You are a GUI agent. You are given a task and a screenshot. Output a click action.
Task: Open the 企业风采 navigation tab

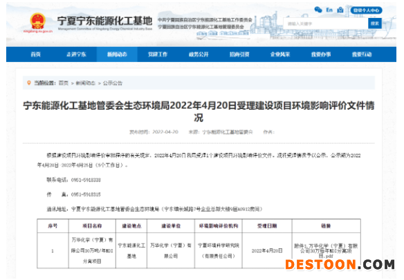coord(280,54)
